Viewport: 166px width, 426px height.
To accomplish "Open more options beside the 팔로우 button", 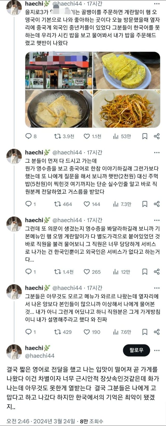I will pos(157,350).
